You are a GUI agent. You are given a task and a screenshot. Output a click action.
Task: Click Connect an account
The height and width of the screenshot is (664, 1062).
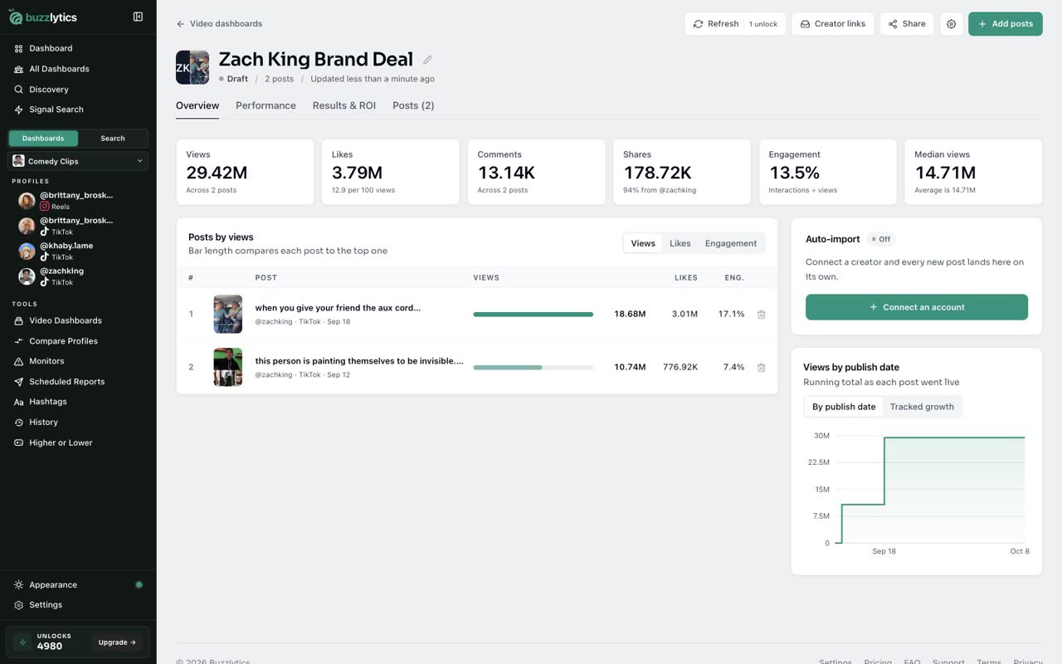917,307
